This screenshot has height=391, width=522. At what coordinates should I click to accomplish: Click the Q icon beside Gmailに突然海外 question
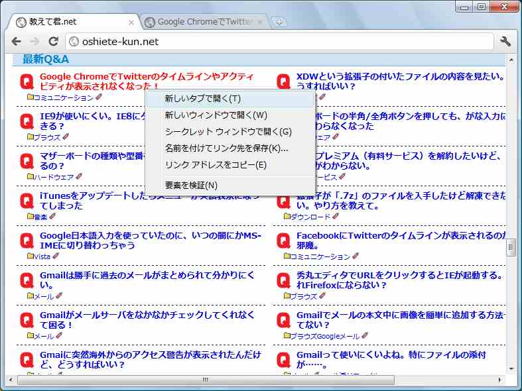[x=27, y=360]
